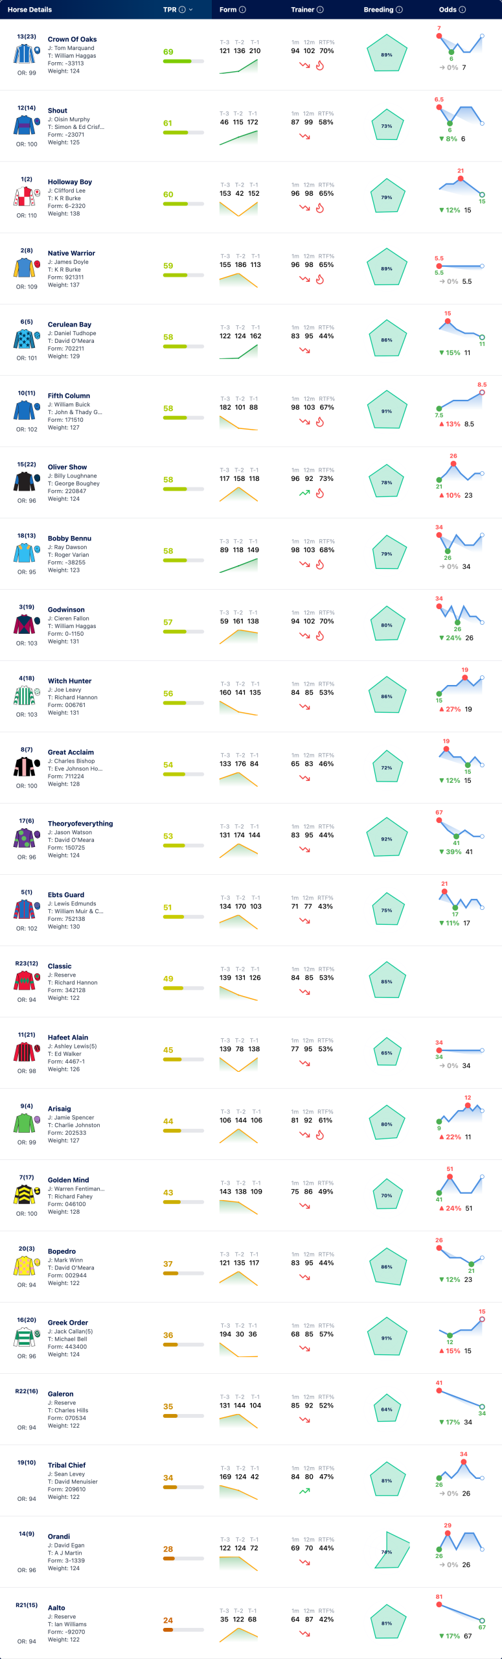Open the Native Warrior horse name link
Image resolution: width=502 pixels, height=1659 pixels.
[x=71, y=253]
